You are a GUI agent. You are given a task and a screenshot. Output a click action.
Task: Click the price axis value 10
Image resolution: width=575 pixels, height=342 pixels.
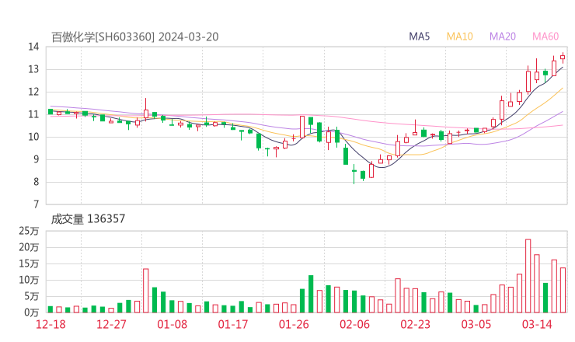pos(33,137)
